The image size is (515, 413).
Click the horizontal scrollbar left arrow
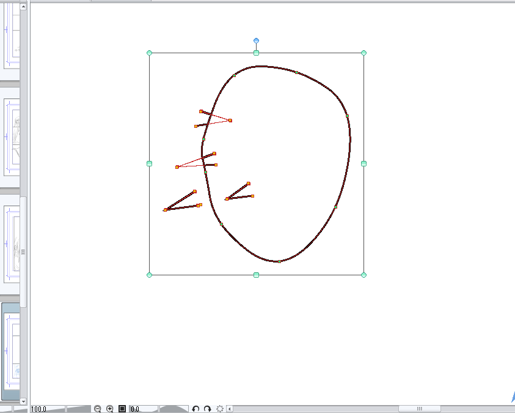(230, 409)
